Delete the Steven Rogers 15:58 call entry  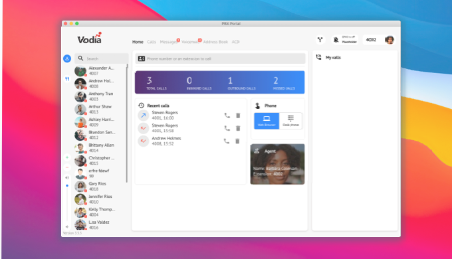(238, 128)
